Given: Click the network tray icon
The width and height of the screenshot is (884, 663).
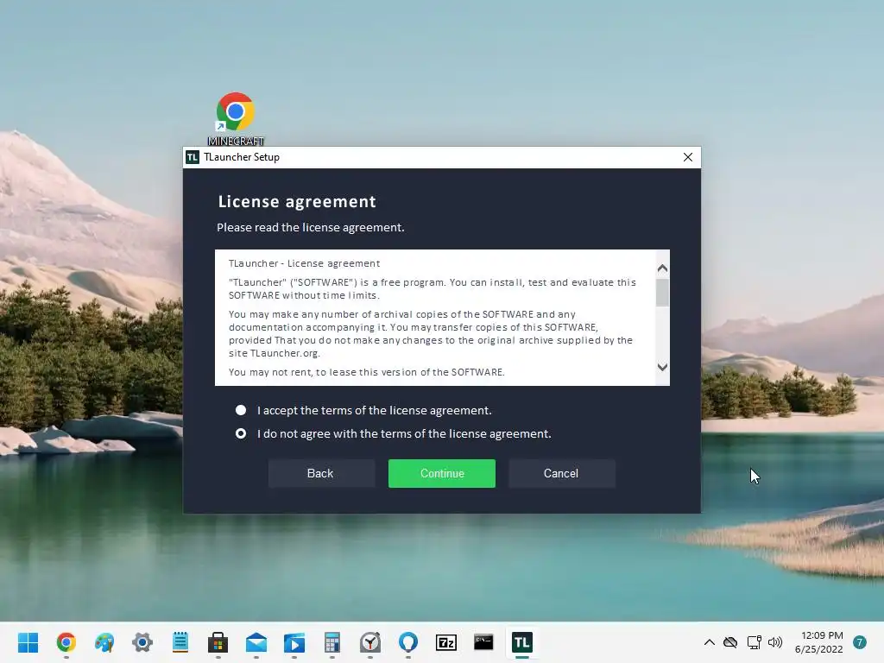Looking at the screenshot, I should (x=754, y=642).
